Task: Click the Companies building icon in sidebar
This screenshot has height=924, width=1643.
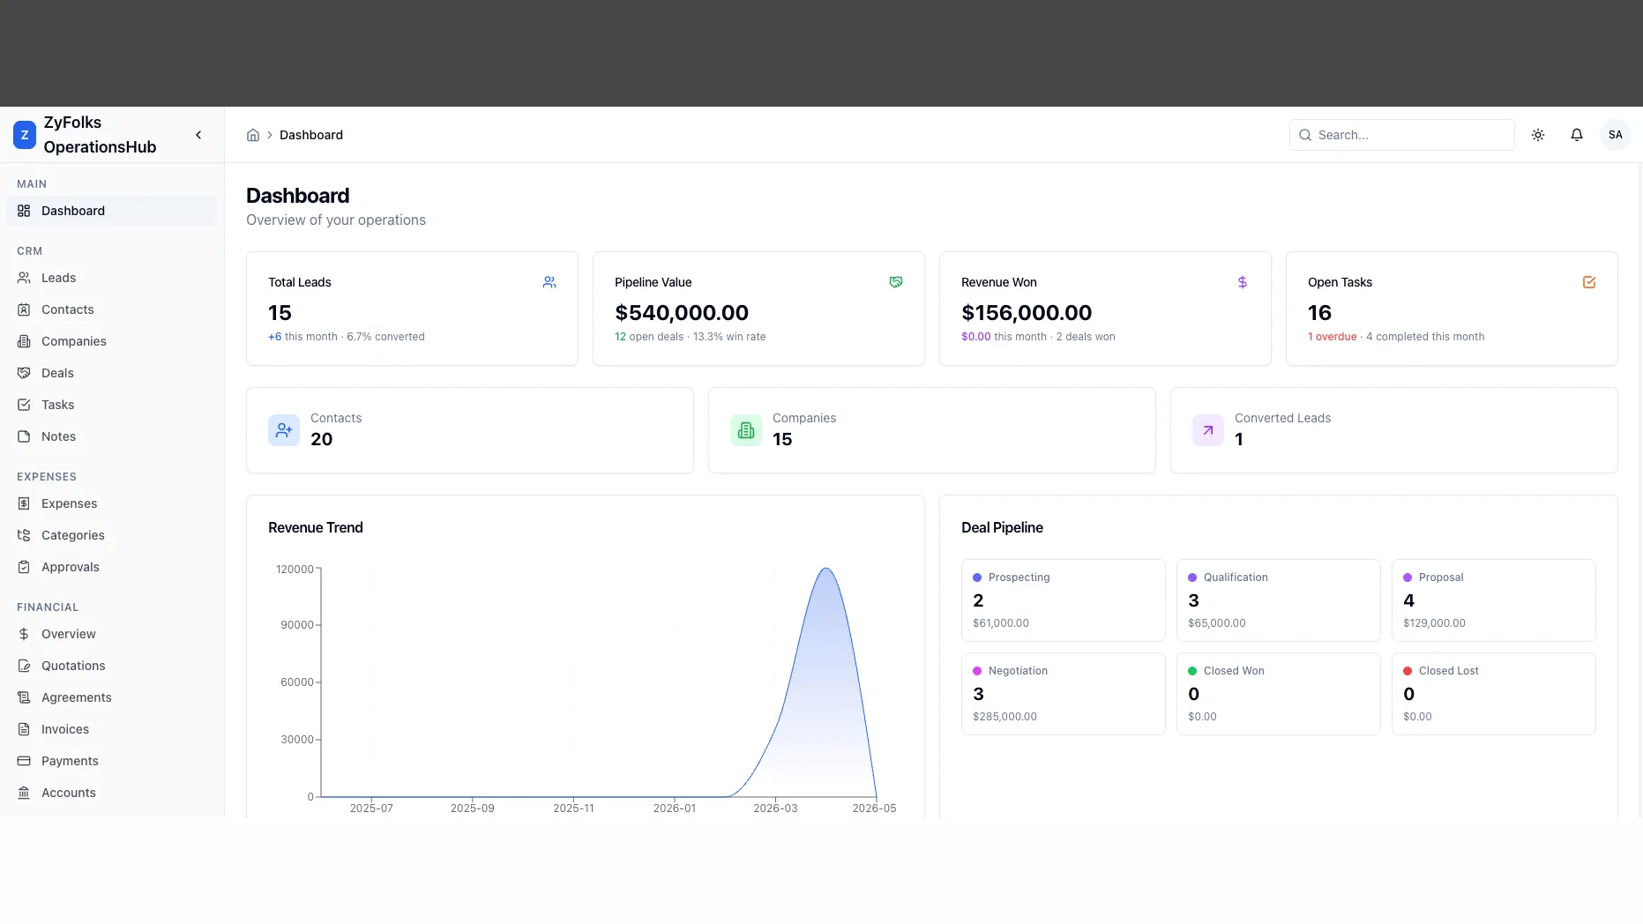Action: coord(24,341)
